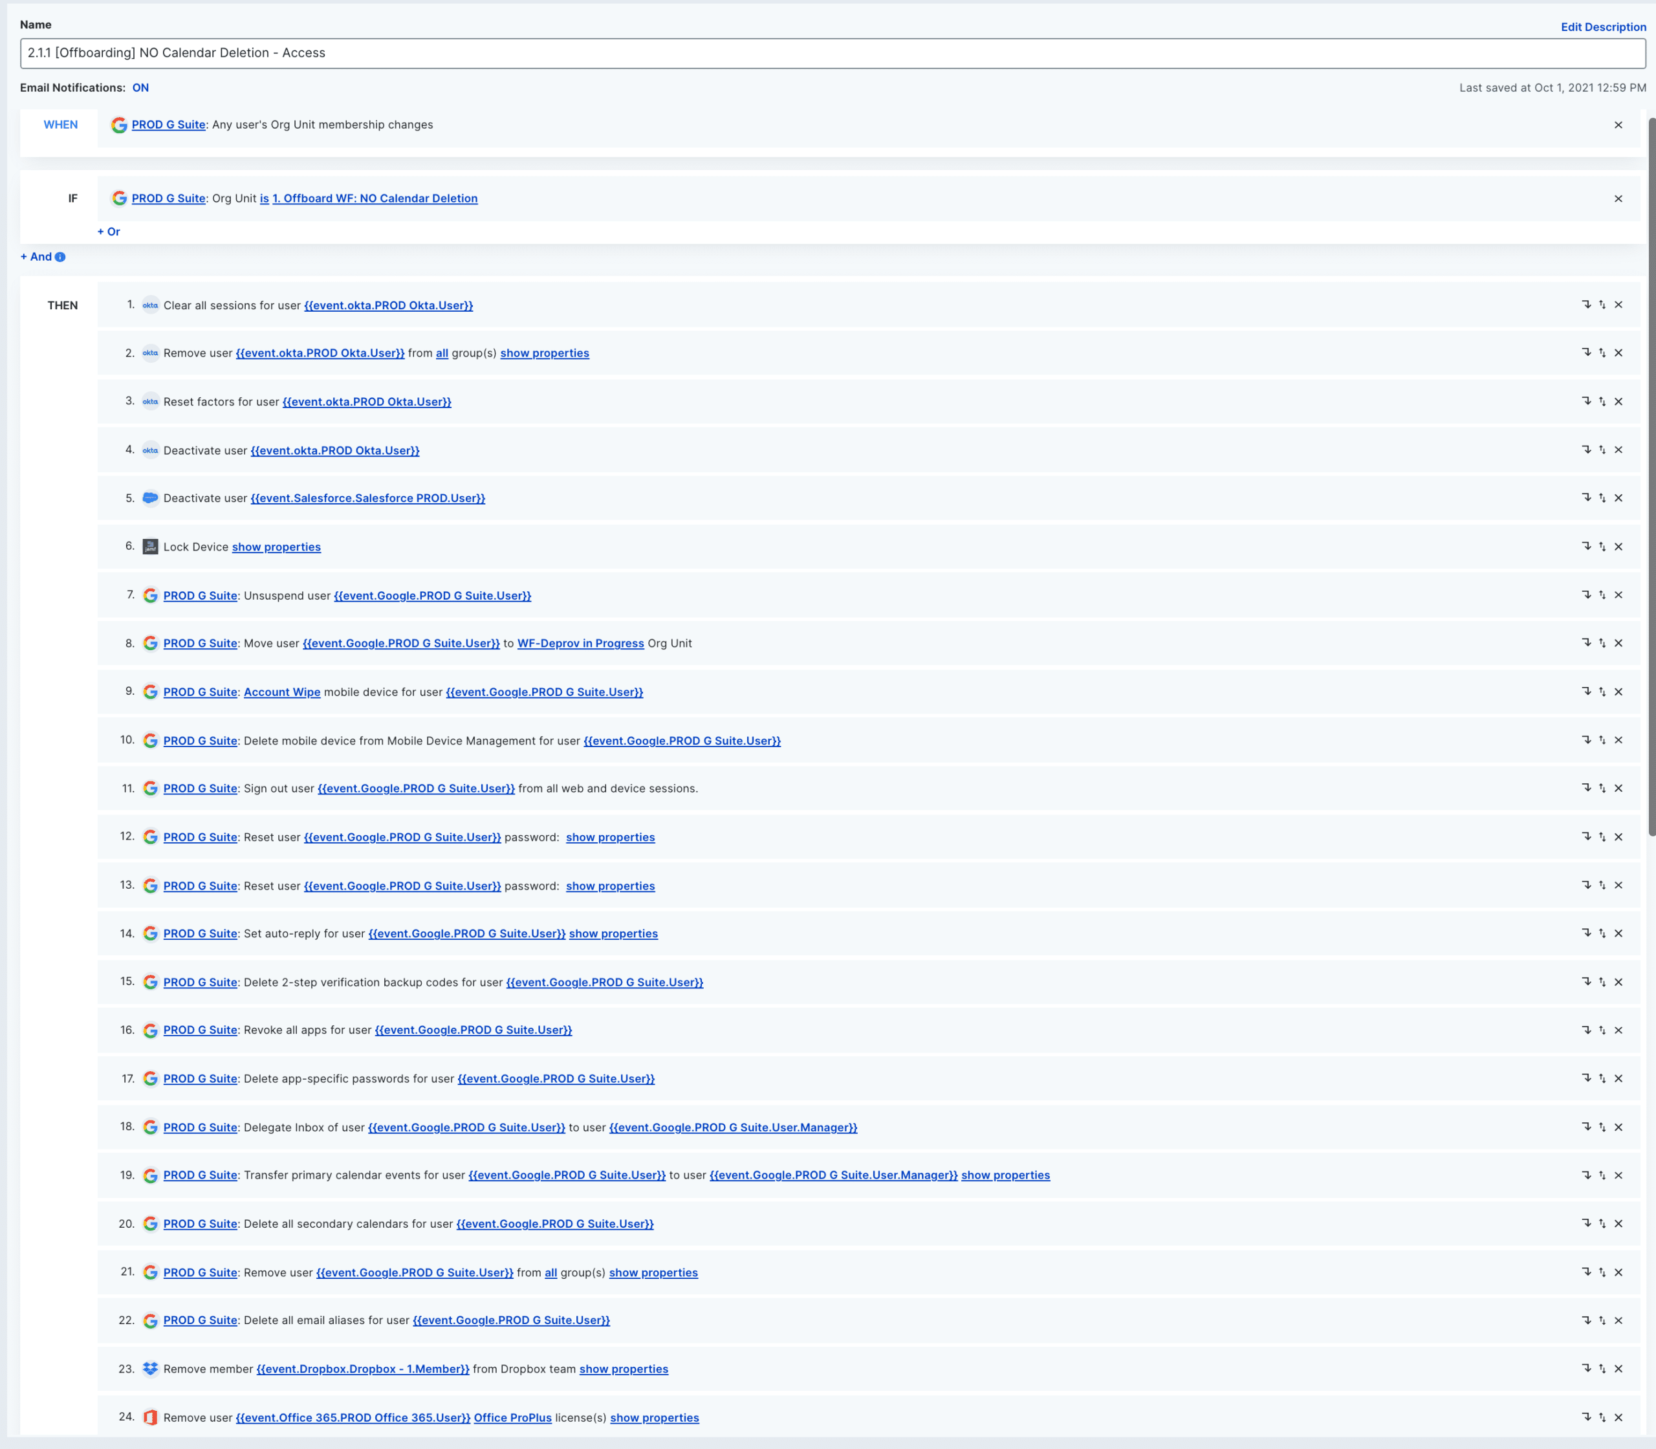This screenshot has height=1449, width=1656.
Task: Click the reorder arrows on step 5 Salesforce
Action: coord(1602,498)
